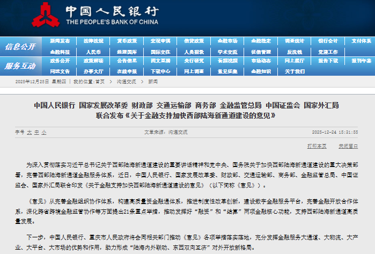Click the 打印本页 print link

click(316, 146)
